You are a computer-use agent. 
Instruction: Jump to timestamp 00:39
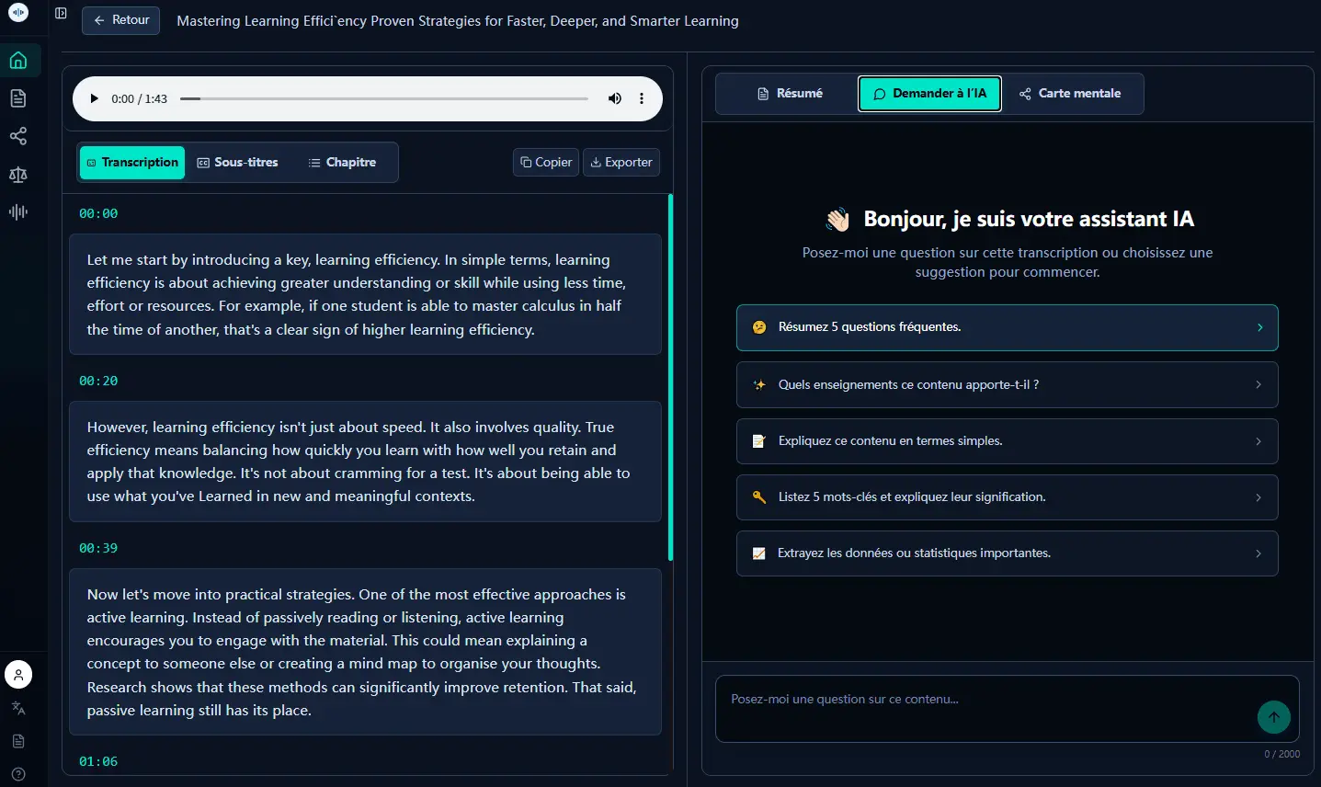tap(98, 548)
